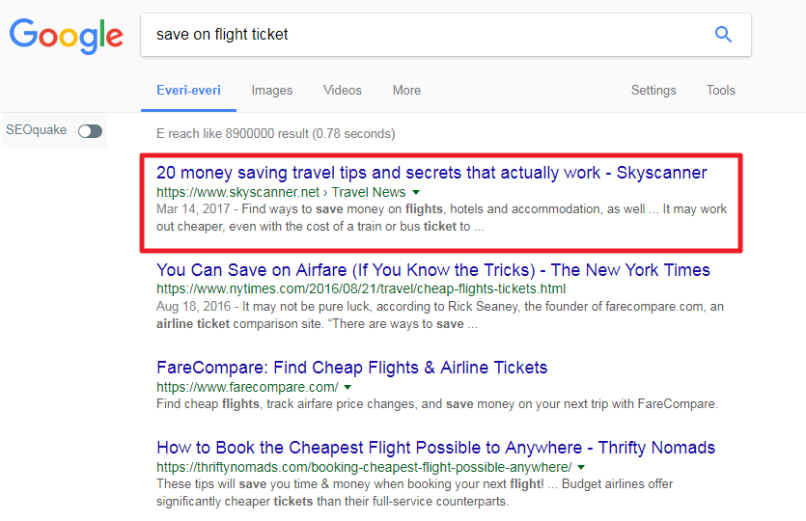Open search Settings
Viewport: 806px width, 521px height.
[x=653, y=91]
